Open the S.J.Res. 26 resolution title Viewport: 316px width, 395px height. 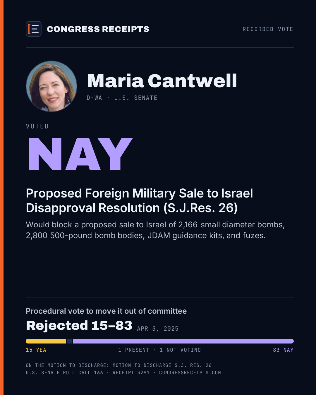(139, 200)
